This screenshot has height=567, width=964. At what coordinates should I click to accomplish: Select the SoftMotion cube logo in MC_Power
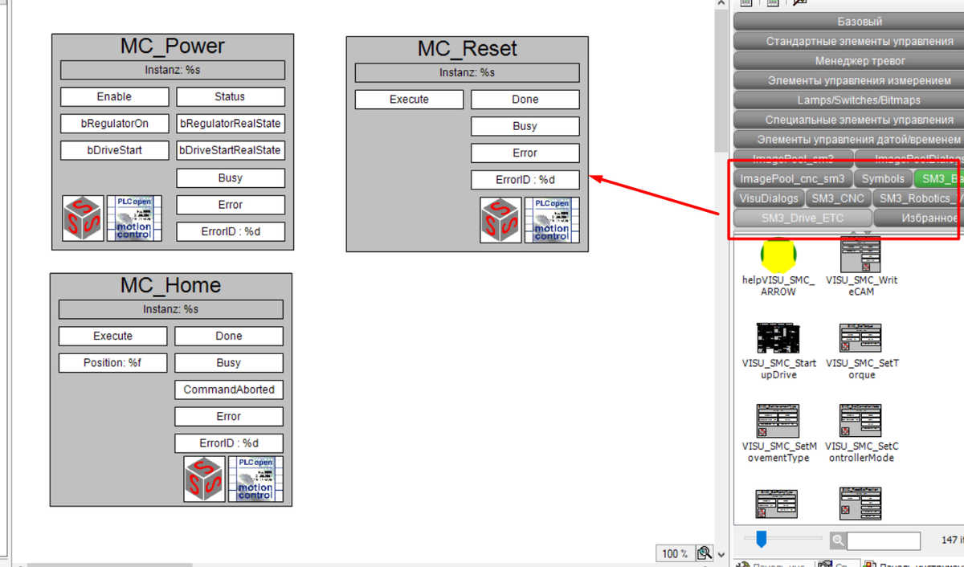tap(83, 218)
